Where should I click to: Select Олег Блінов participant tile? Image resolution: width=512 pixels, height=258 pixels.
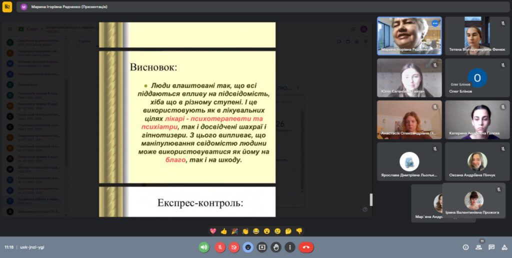pyautogui.click(x=477, y=77)
